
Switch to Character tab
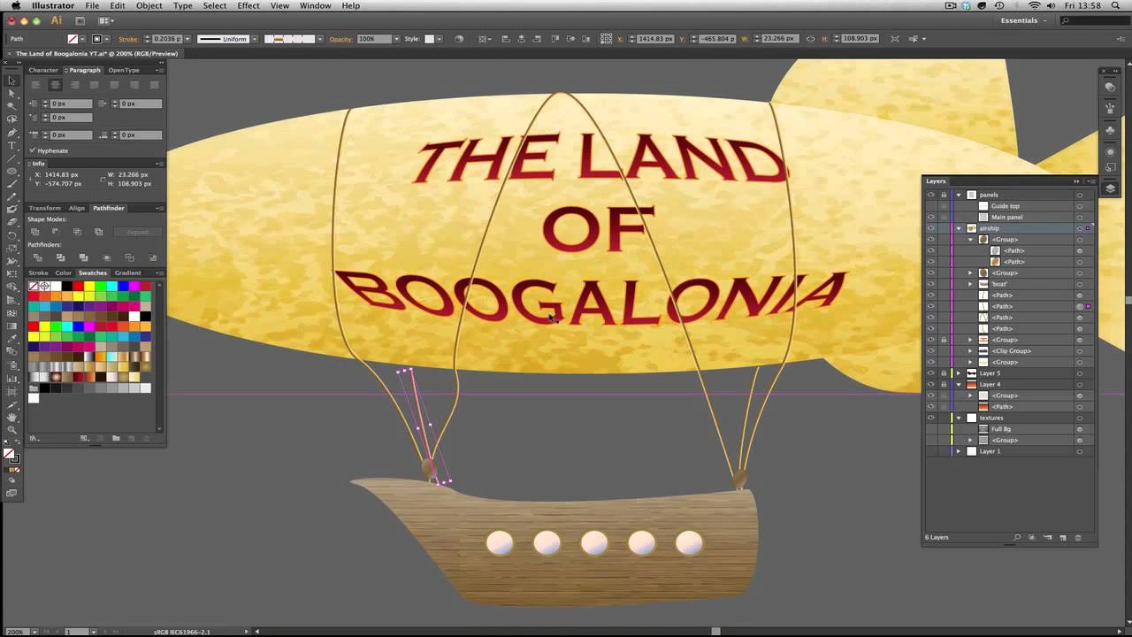[x=43, y=70]
